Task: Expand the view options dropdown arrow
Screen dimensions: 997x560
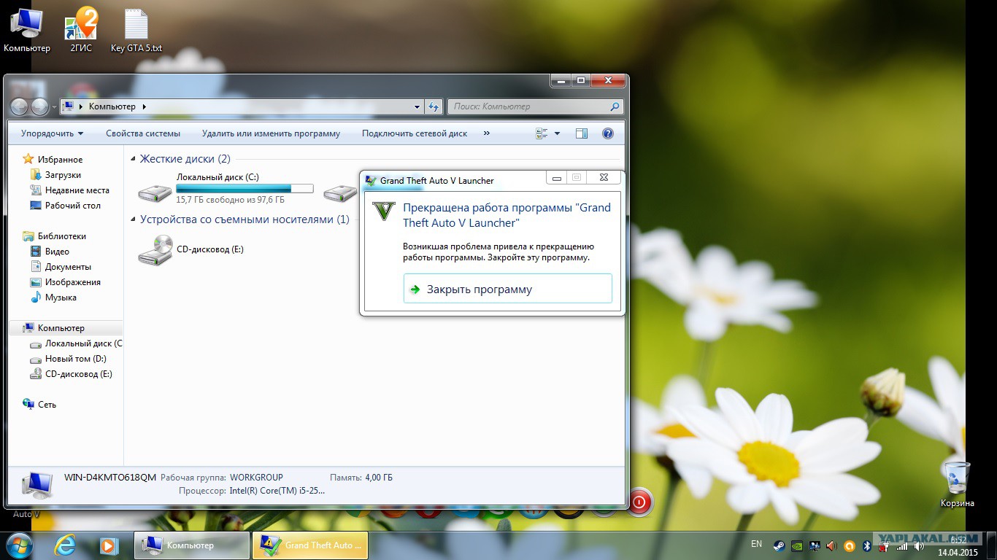Action: pos(557,133)
